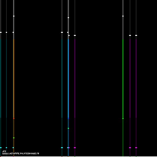The width and height of the screenshot is (157, 157).
Task: Select white marker above the middle group's purple line
Action: click(x=75, y=36)
